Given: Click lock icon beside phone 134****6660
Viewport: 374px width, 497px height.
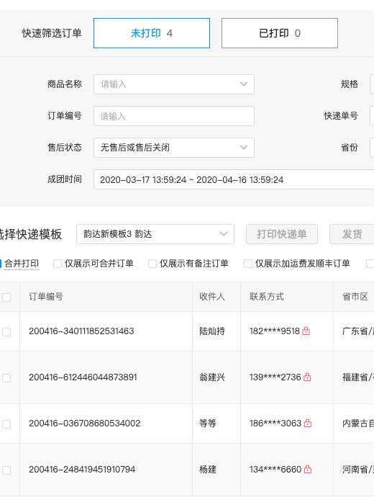Looking at the screenshot, I should click(x=308, y=469).
